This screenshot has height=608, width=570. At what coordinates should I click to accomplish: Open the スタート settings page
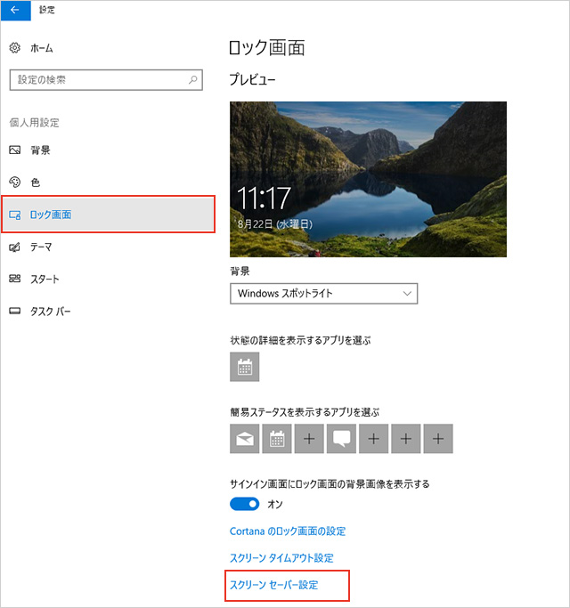[x=45, y=280]
